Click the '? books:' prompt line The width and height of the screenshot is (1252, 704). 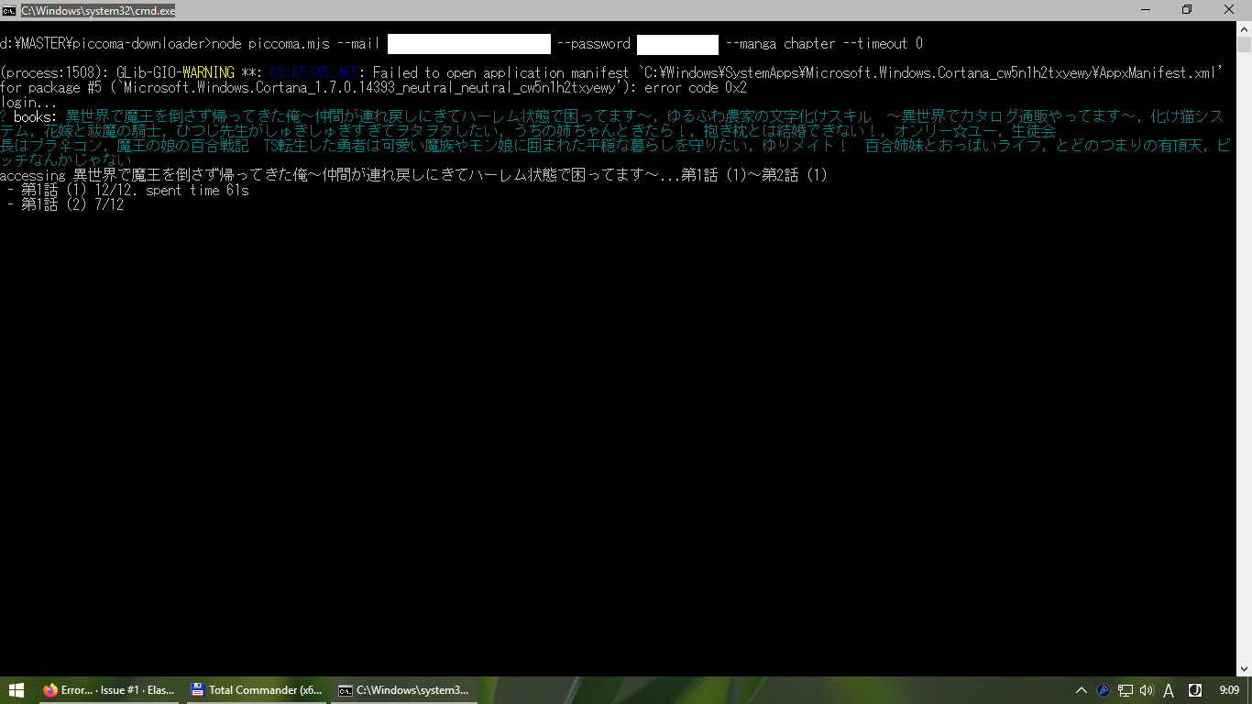coord(27,116)
